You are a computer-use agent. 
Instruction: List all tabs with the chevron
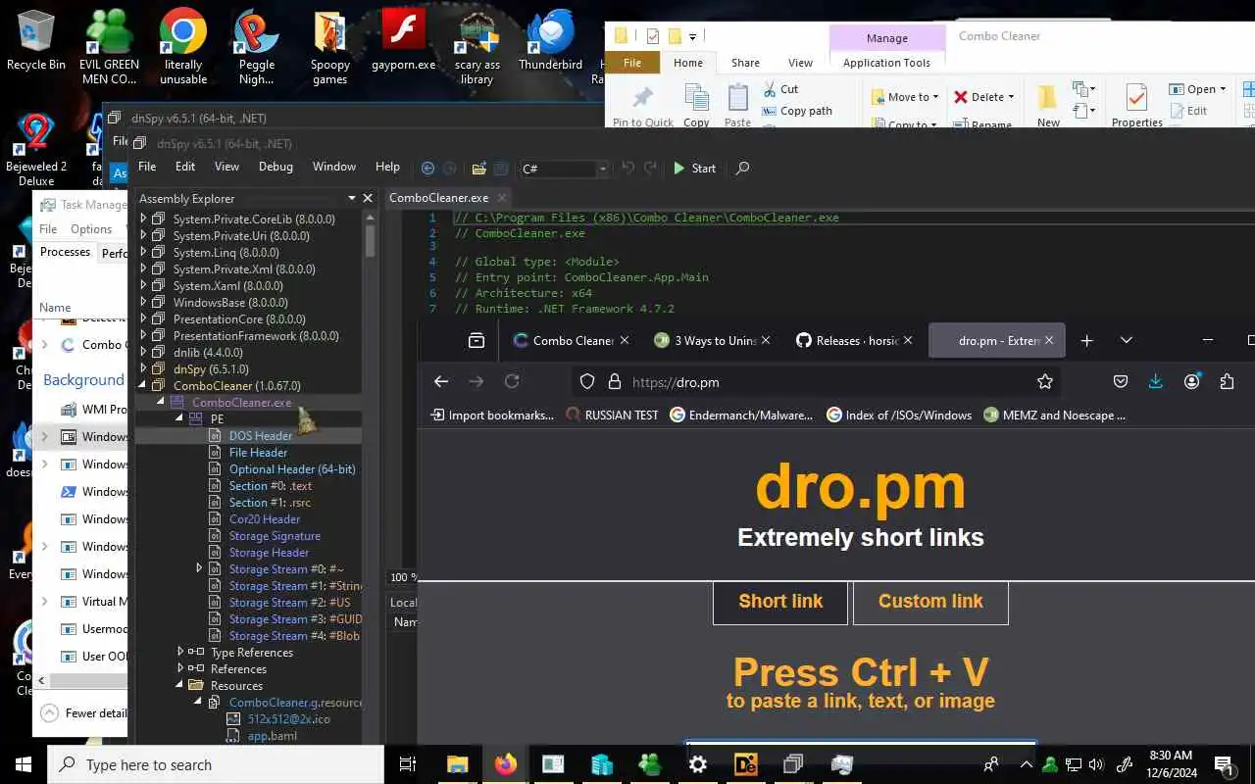(1127, 340)
